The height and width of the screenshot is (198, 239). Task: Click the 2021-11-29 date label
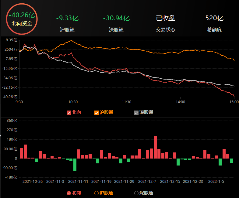point(124,182)
